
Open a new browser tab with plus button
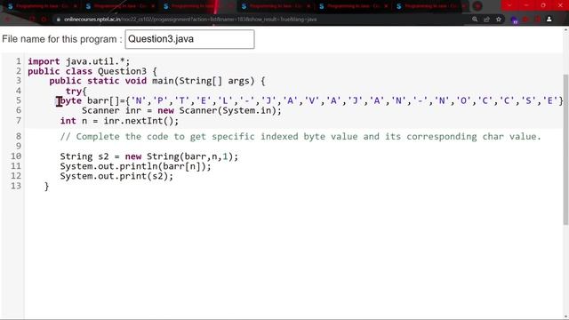pos(478,6)
